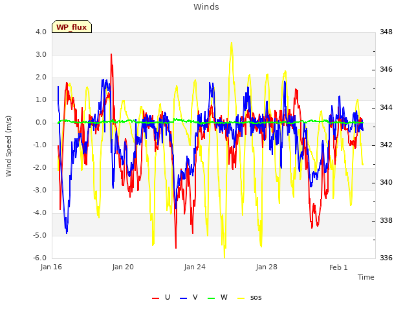Click the red U peak near 3.0
Image resolution: width=414 pixels, height=310 pixels.
(x=111, y=54)
